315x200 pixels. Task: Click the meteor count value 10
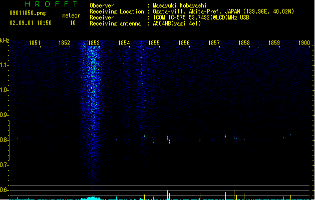pos(73,23)
